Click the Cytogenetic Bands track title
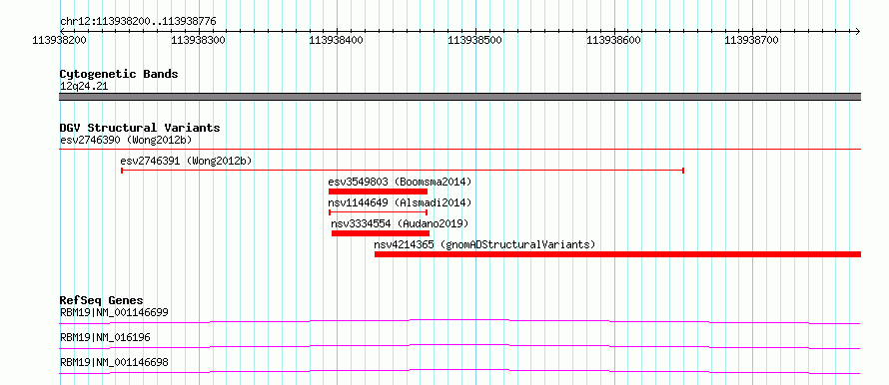 [x=119, y=74]
